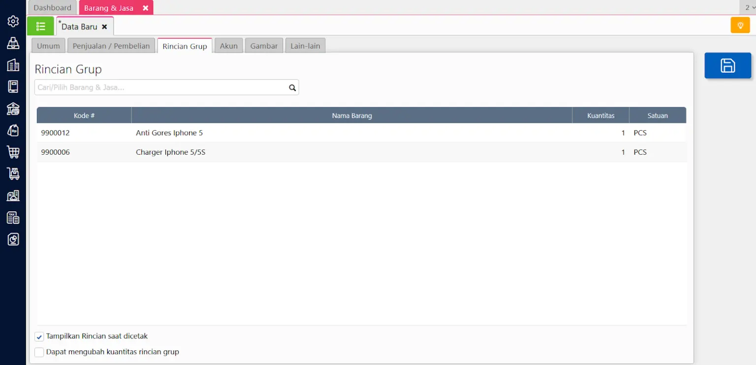Viewport: 756px width, 365px height.
Task: Open the Rp price tag sales icon
Action: [x=13, y=130]
